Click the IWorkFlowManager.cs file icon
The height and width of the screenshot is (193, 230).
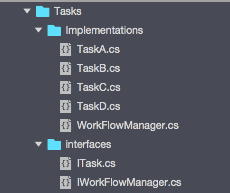pyautogui.click(x=66, y=183)
